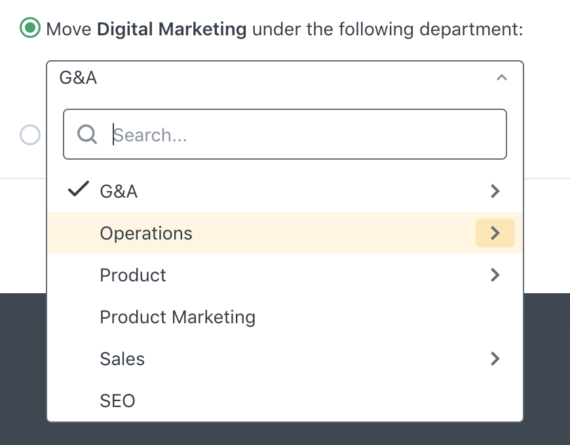The width and height of the screenshot is (570, 445).
Task: Select the unselected second radio button
Action: (x=30, y=135)
